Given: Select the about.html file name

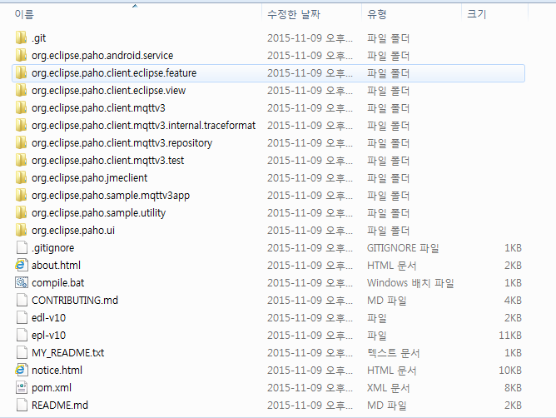Looking at the screenshot, I should (x=56, y=265).
